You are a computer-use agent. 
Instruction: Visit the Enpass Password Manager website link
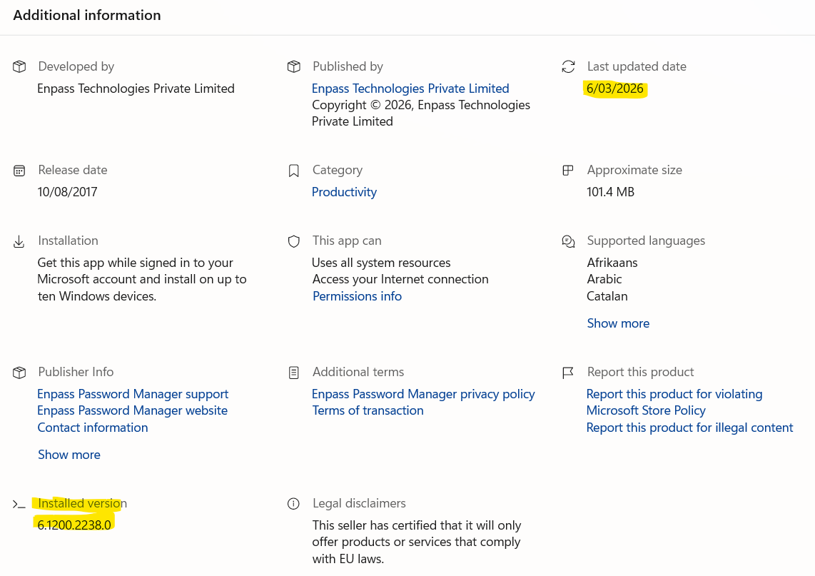click(132, 410)
